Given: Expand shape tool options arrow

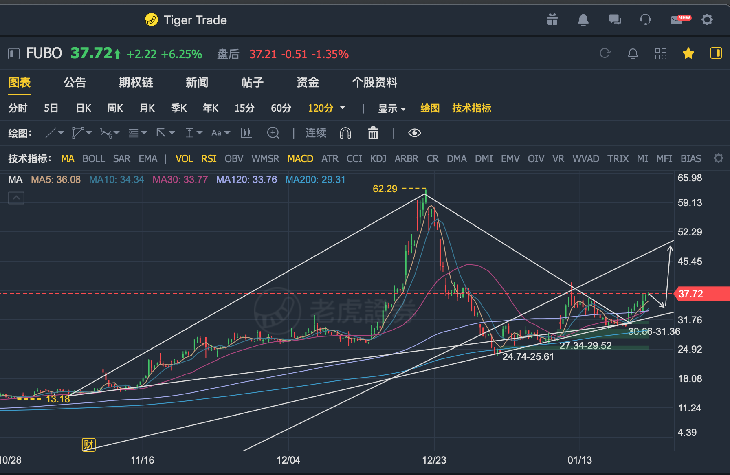Looking at the screenshot, I should [89, 133].
